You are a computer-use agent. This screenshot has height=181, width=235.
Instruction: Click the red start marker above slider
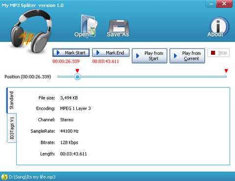click(x=77, y=70)
